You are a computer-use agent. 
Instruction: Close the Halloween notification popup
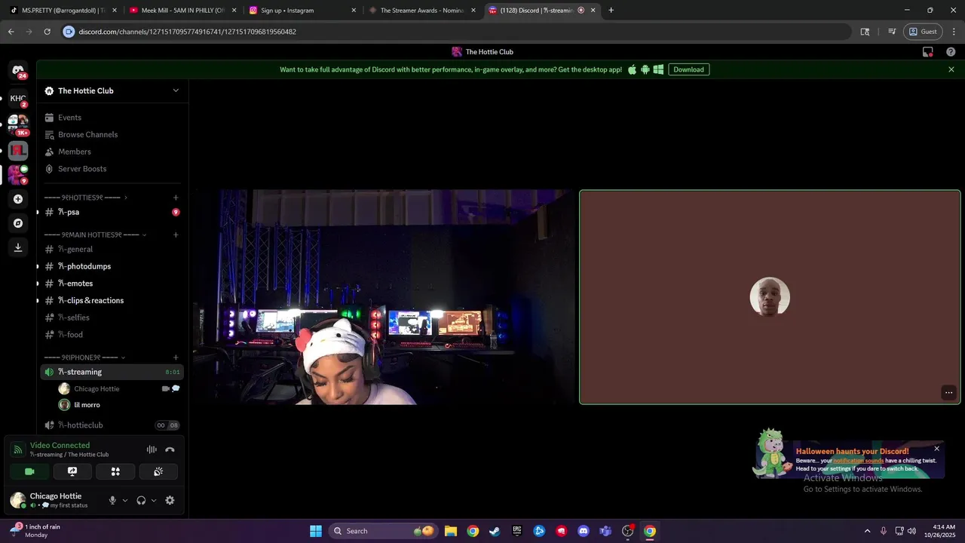coord(936,449)
